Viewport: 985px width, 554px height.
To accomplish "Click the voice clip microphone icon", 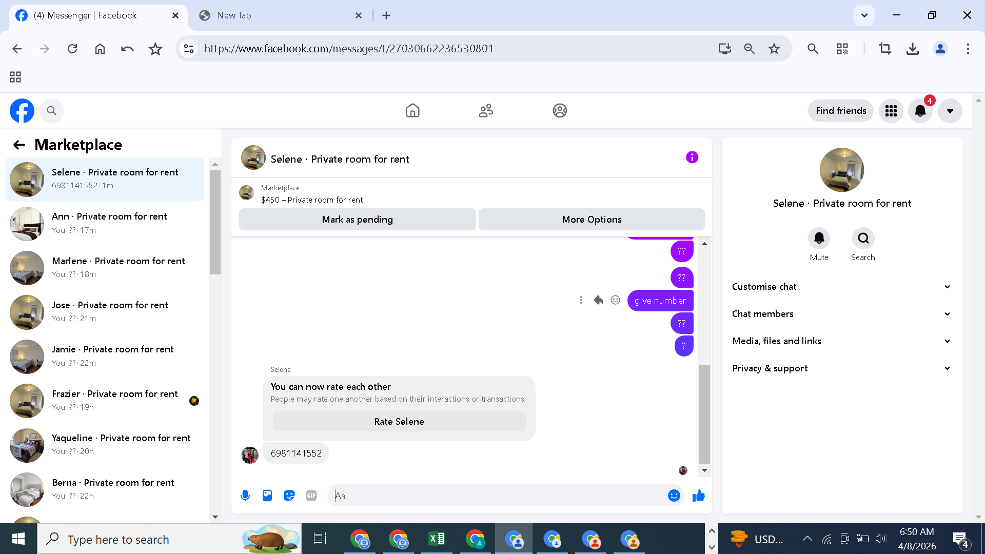I will [245, 496].
